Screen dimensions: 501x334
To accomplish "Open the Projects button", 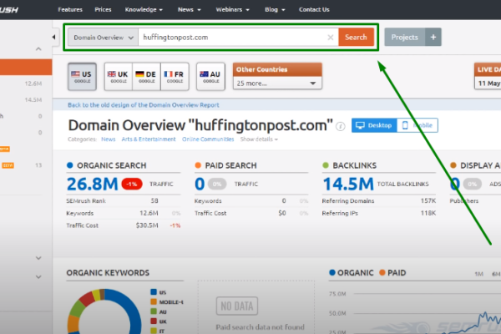I will click(x=404, y=37).
